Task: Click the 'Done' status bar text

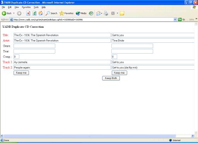Action: 7,140
